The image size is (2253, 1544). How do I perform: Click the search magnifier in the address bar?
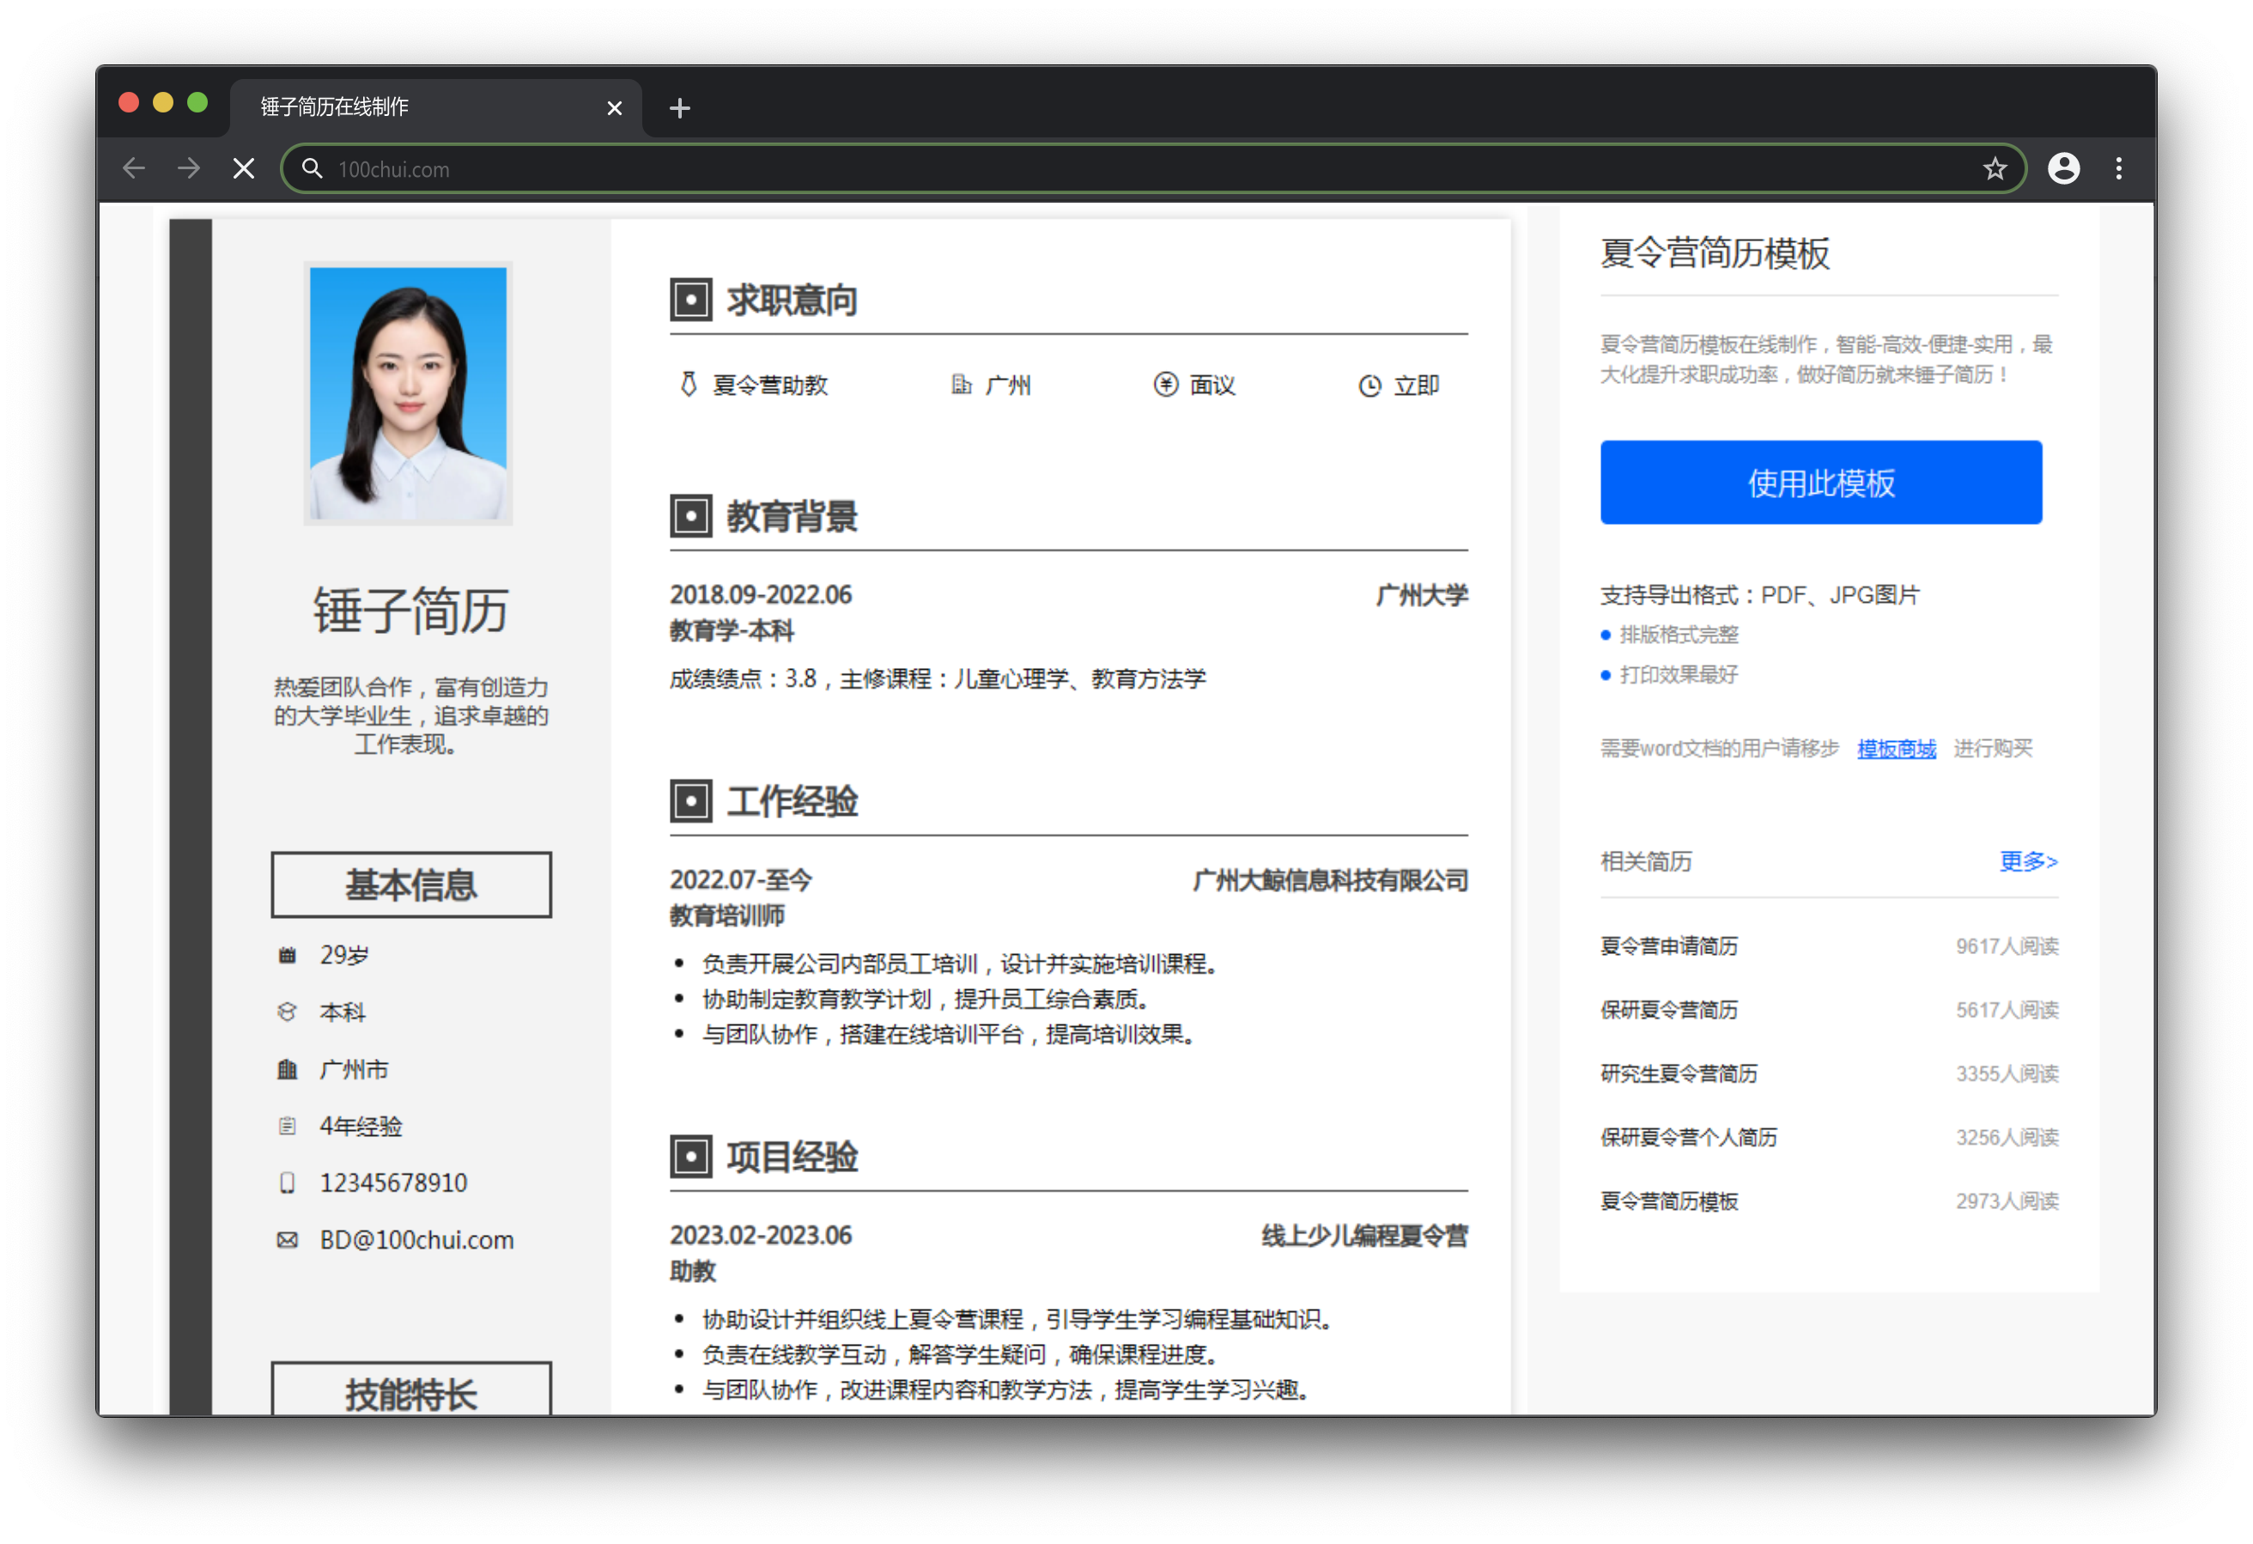311,169
